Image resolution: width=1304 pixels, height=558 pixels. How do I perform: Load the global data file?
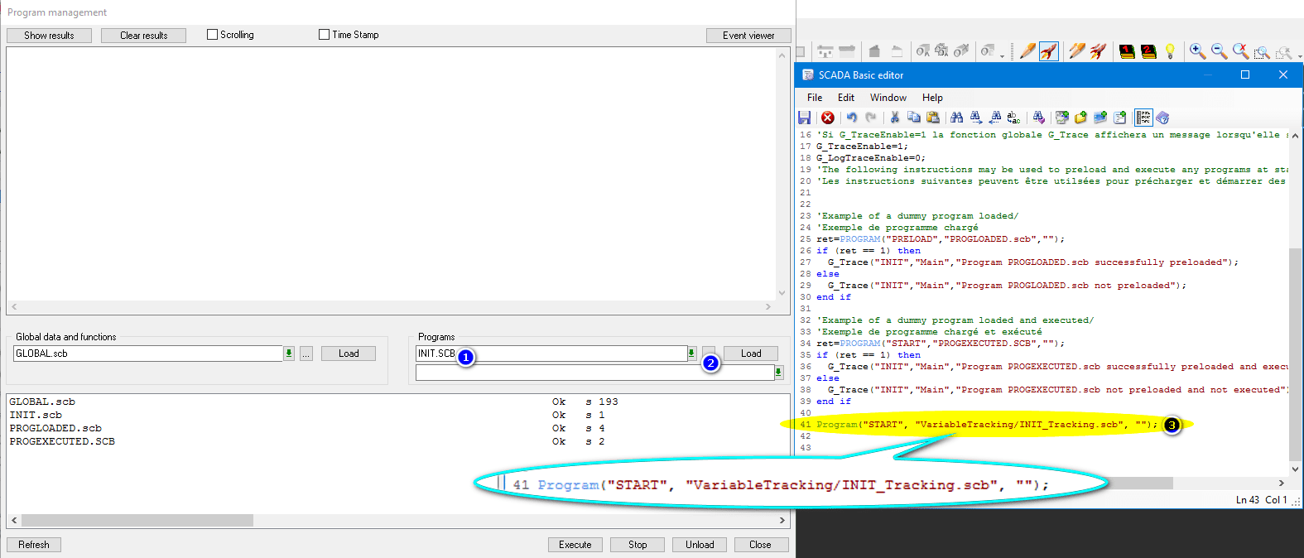(349, 354)
